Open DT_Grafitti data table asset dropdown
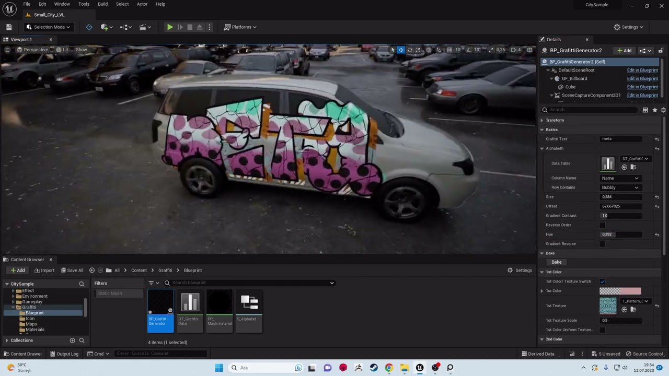Viewport: 669px width, 376px height. point(635,159)
